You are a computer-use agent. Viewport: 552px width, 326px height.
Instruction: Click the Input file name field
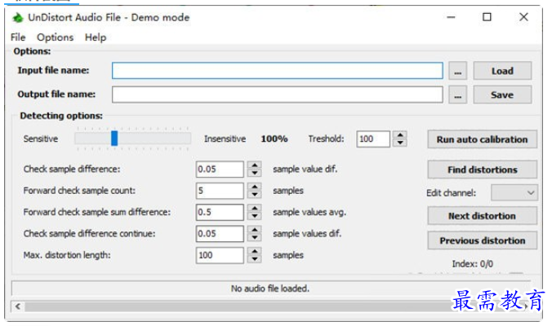pyautogui.click(x=278, y=71)
